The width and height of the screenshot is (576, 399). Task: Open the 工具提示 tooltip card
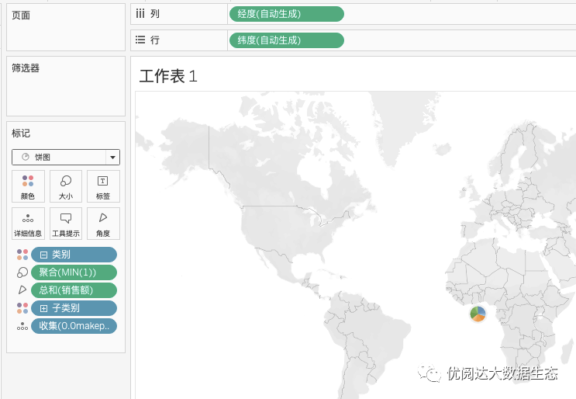tap(66, 224)
